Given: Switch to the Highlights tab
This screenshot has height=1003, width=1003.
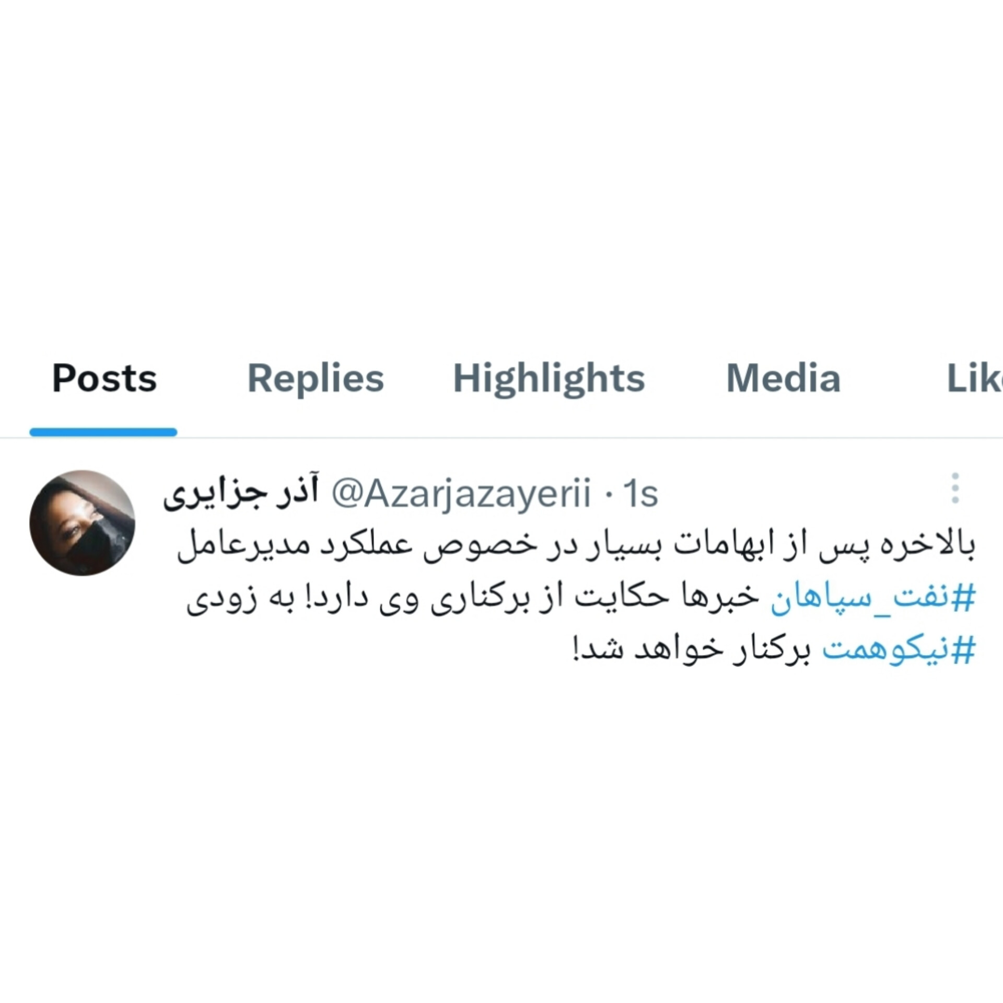Looking at the screenshot, I should 549,379.
